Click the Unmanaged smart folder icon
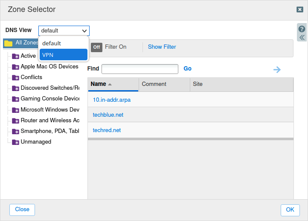This screenshot has width=308, height=221. 16,142
